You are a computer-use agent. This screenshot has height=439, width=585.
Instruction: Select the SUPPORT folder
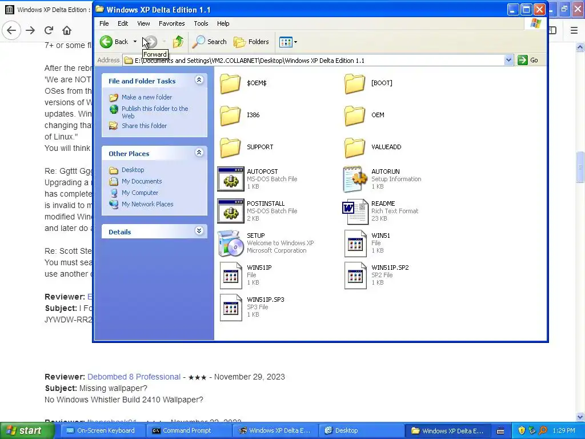click(230, 147)
